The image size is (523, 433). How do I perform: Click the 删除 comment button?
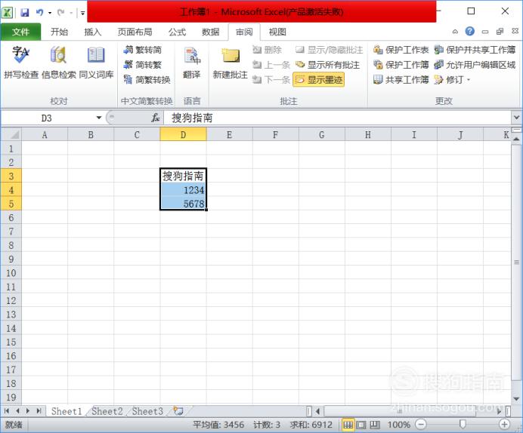[x=268, y=50]
